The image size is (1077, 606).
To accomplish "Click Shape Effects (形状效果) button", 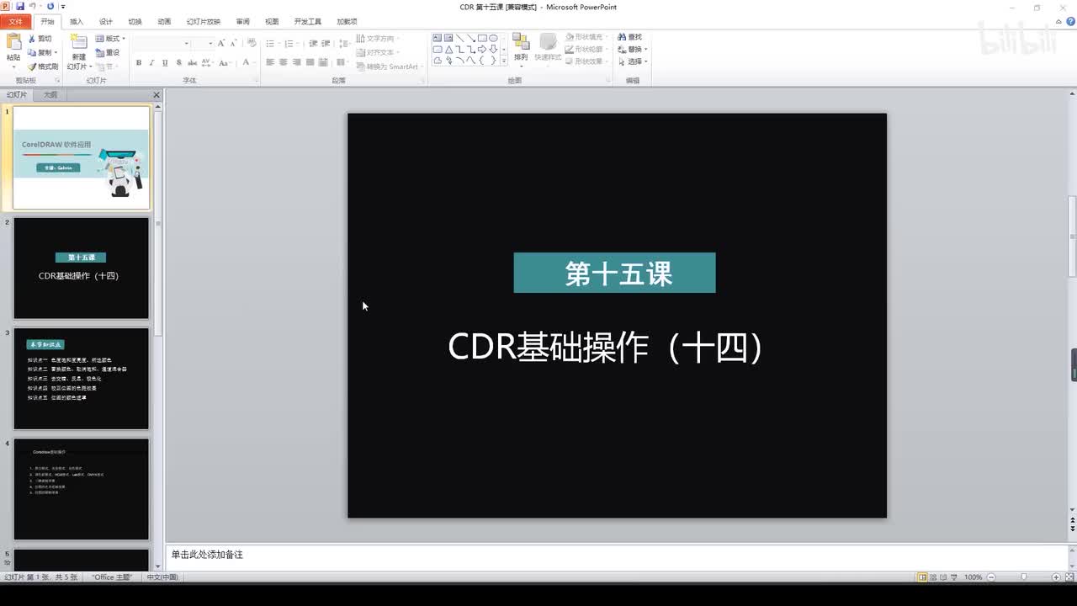I will [x=586, y=61].
